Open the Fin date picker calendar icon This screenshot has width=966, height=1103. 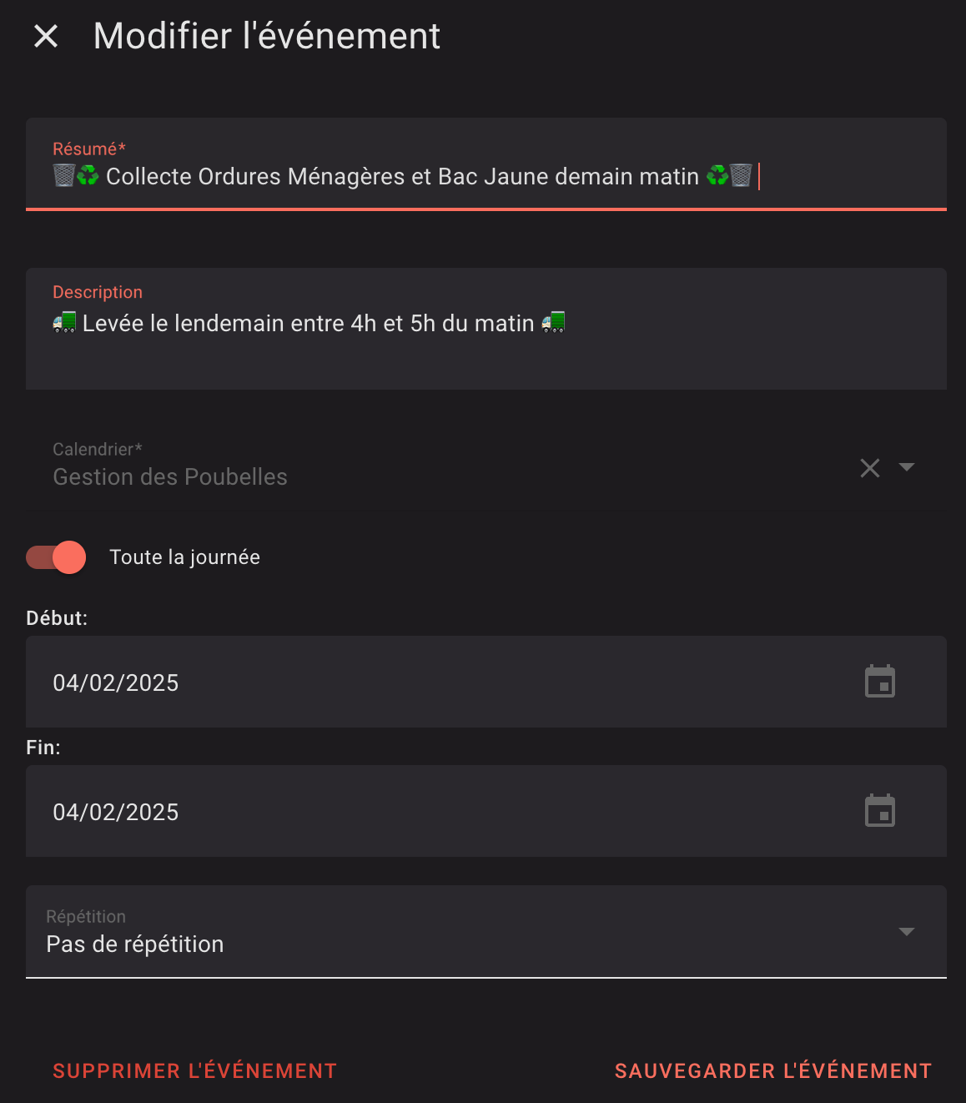(879, 811)
